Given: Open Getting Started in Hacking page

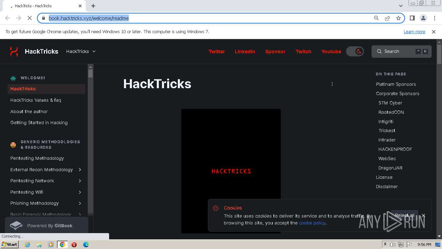Looking at the screenshot, I should (39, 123).
